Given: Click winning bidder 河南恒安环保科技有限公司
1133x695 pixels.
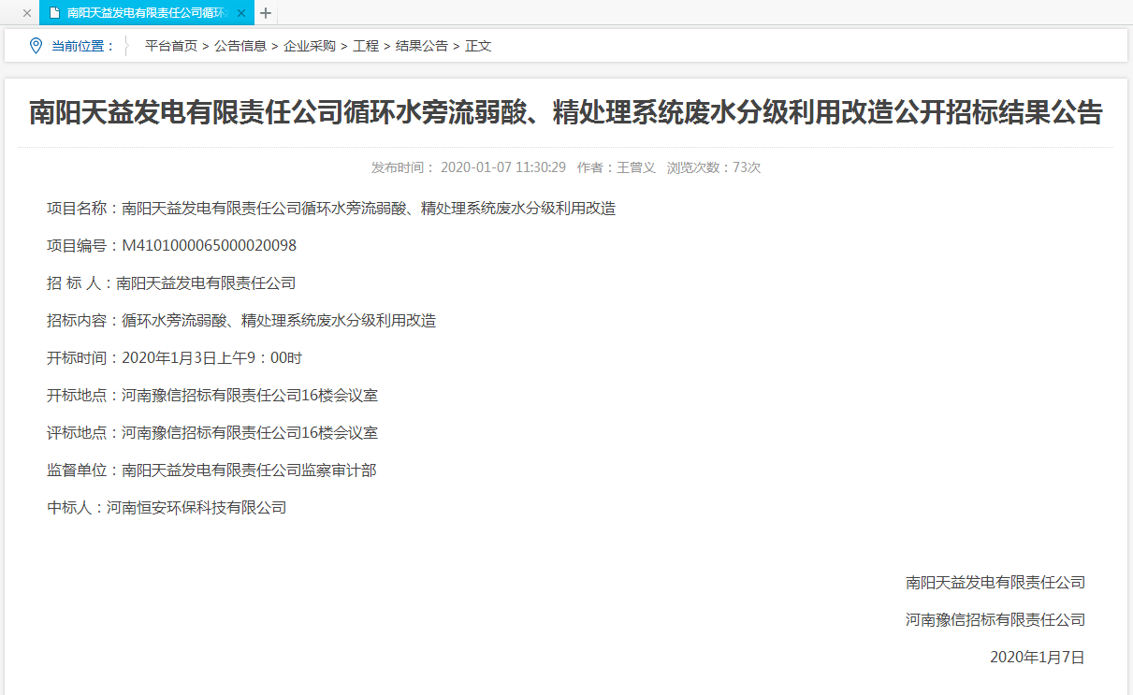Looking at the screenshot, I should [x=196, y=507].
